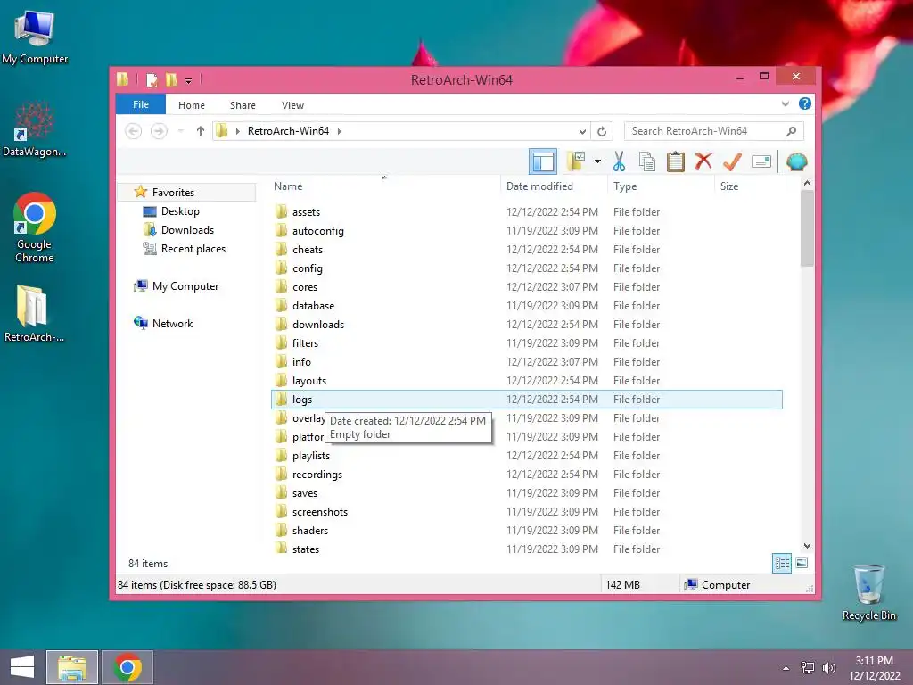
Task: Select Recent places in navigation pane
Action: click(x=193, y=249)
